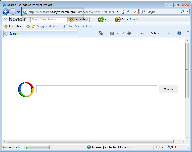The height and width of the screenshot is (152, 192).
Task: Expand the Home button dropdown arrow
Action: 106,33
